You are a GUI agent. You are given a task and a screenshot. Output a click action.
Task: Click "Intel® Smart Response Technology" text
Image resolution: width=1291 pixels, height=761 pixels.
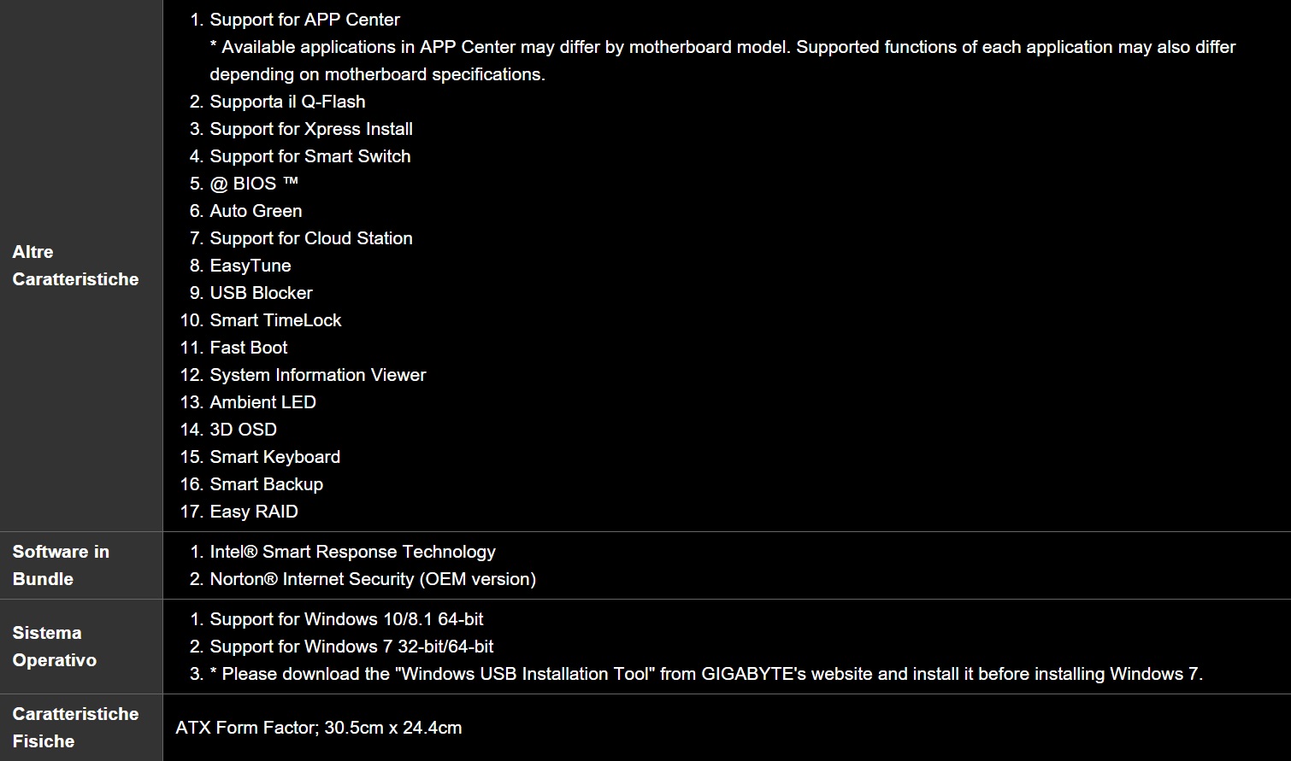coord(352,552)
